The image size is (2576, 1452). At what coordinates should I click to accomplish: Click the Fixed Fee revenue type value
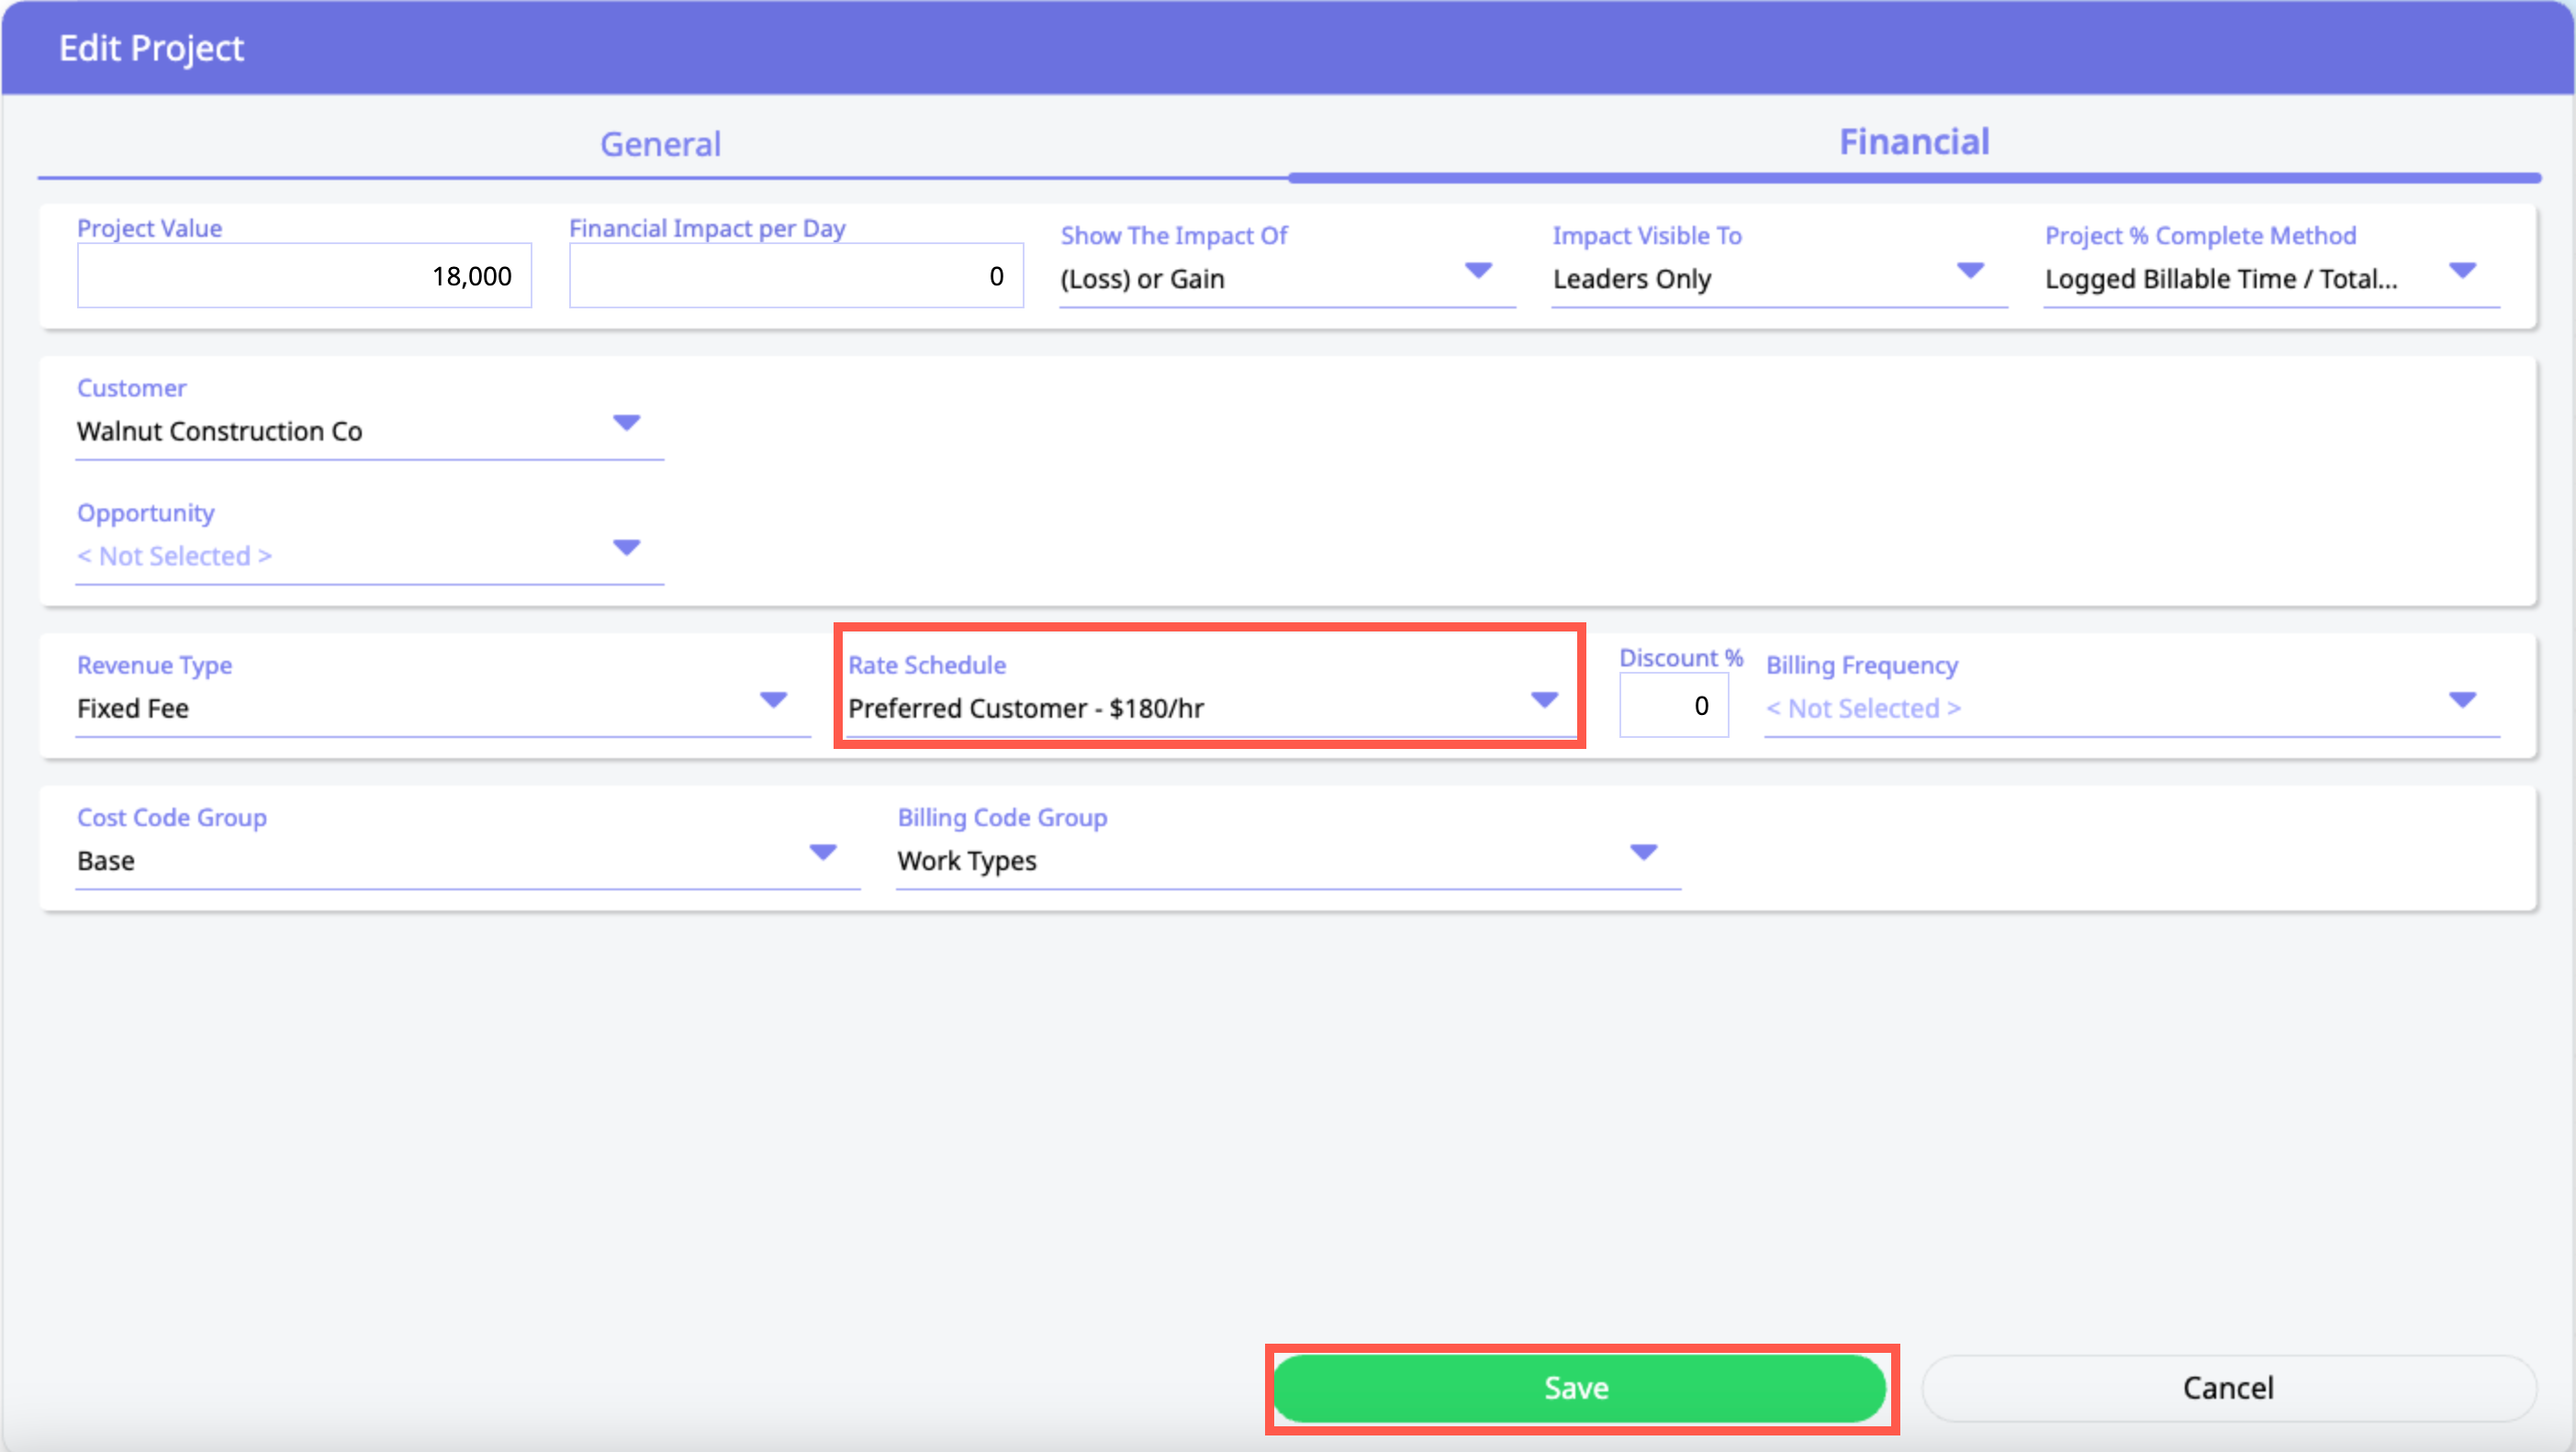[133, 708]
